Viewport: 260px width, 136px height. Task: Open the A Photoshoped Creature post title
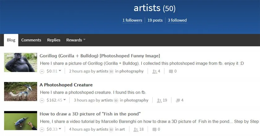66,85
